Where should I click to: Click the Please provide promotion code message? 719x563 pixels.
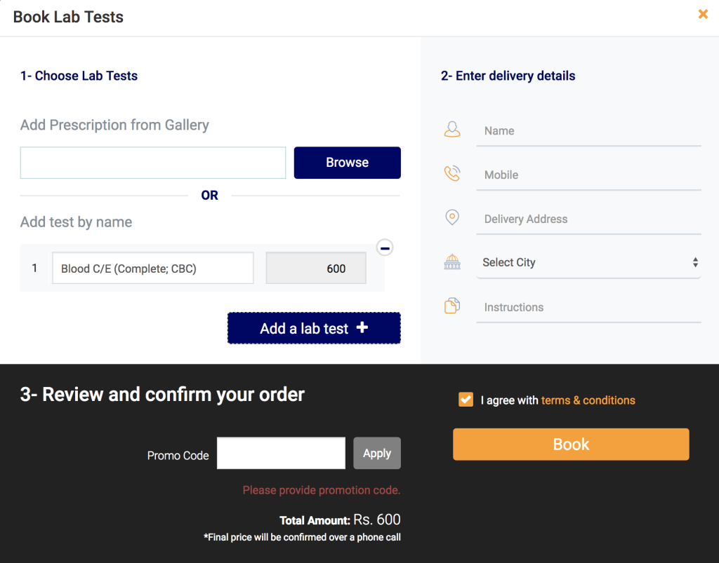pyautogui.click(x=322, y=490)
